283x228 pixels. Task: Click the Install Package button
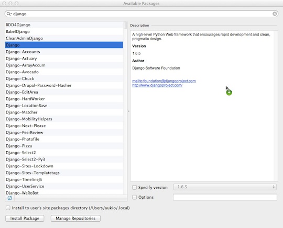pos(25,218)
